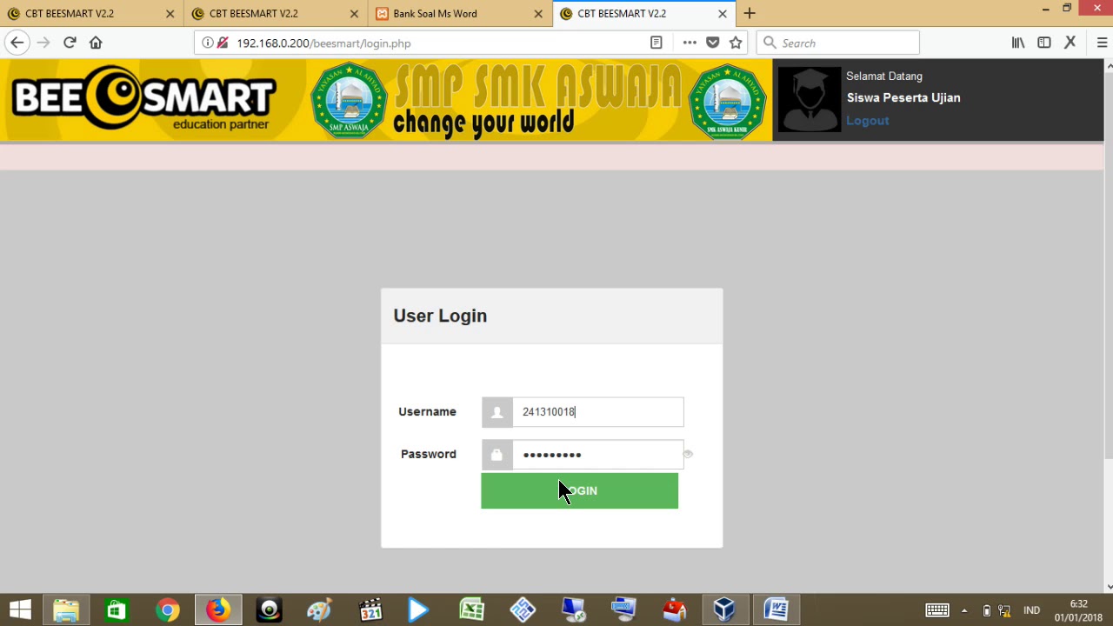
Task: Click the SMK ASWAJA KENIR emblem
Action: click(x=727, y=101)
